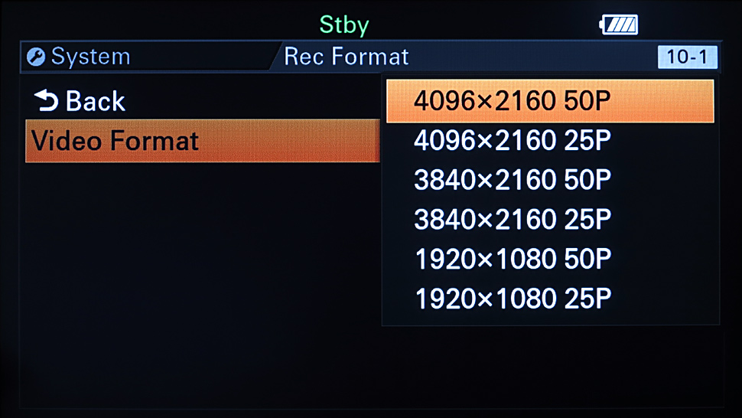Click the highlighted orange selection bar
This screenshot has height=418, width=742.
click(550, 101)
